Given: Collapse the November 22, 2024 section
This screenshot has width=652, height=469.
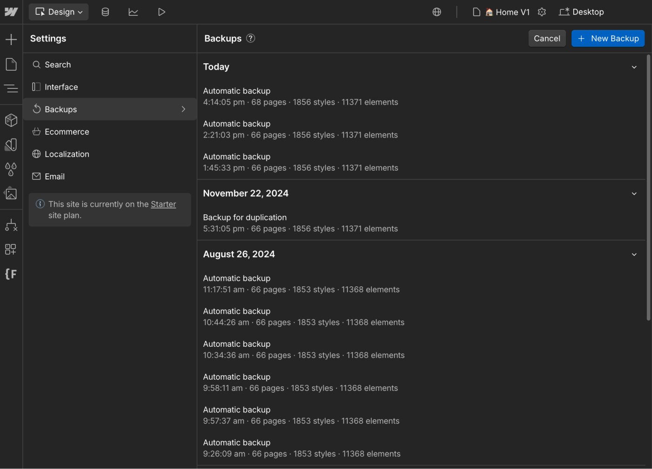Looking at the screenshot, I should (x=634, y=193).
